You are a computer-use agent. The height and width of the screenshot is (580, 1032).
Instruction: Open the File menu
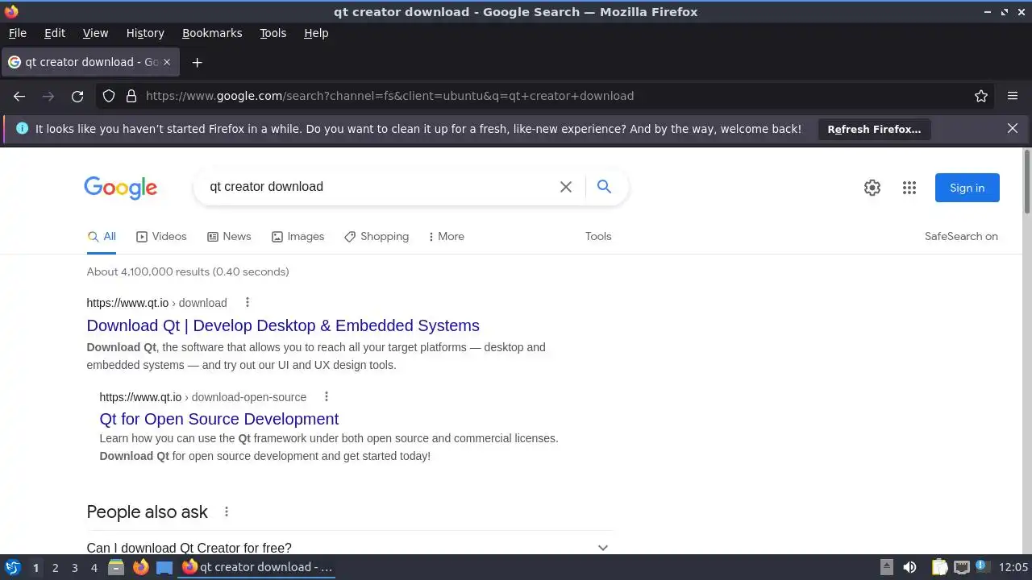pyautogui.click(x=17, y=33)
